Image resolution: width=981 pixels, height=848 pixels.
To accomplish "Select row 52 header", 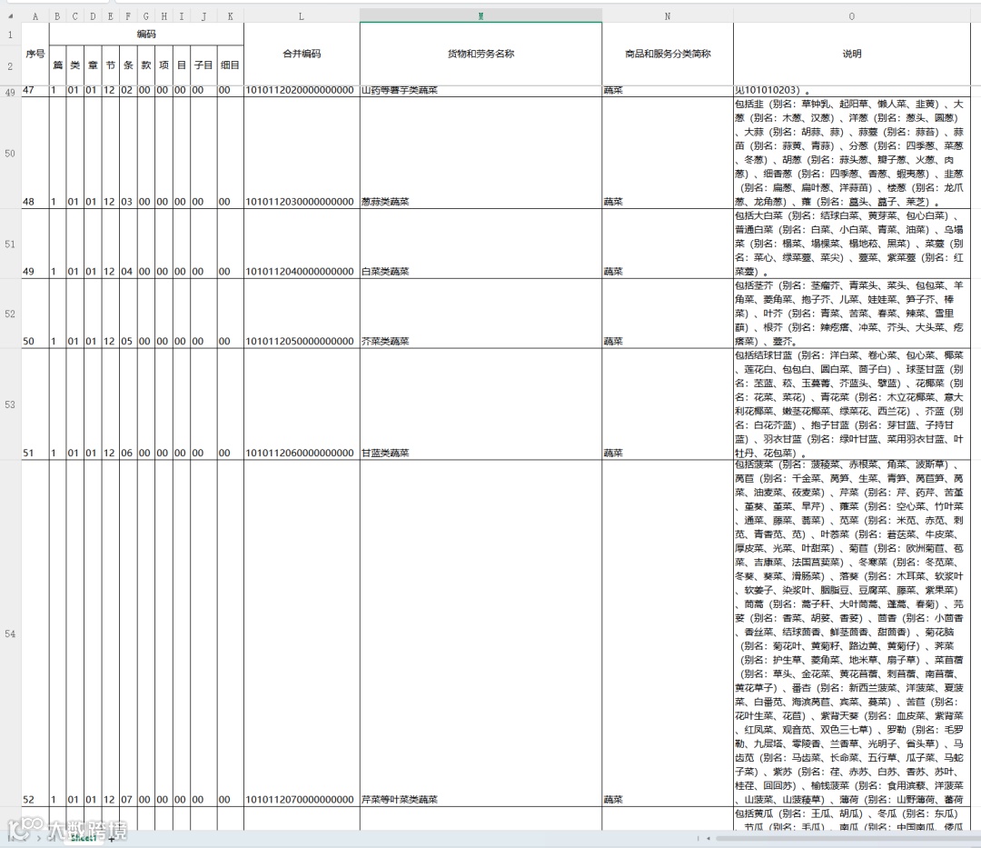I will (10, 314).
